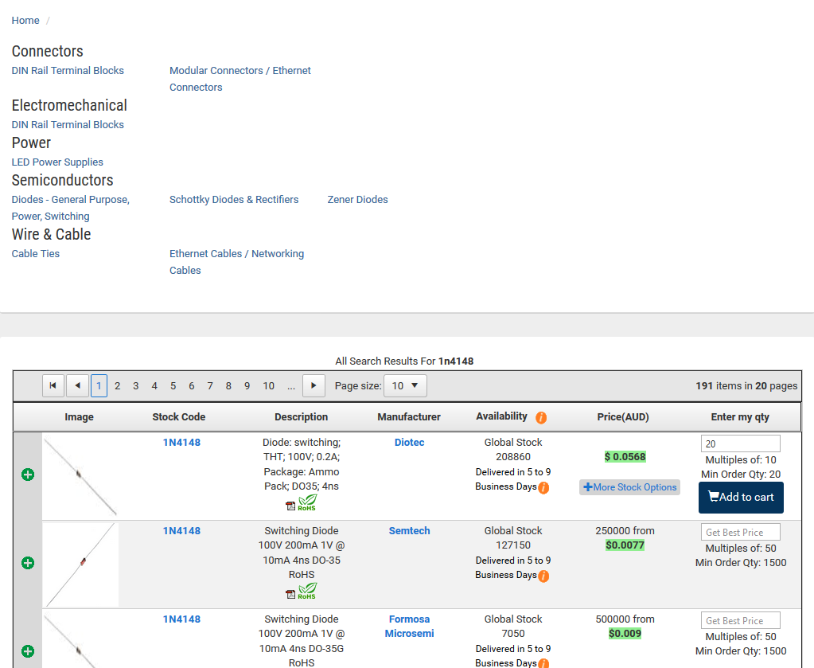This screenshot has height=668, width=814.
Task: Click the previous page arrow
Action: pos(77,386)
